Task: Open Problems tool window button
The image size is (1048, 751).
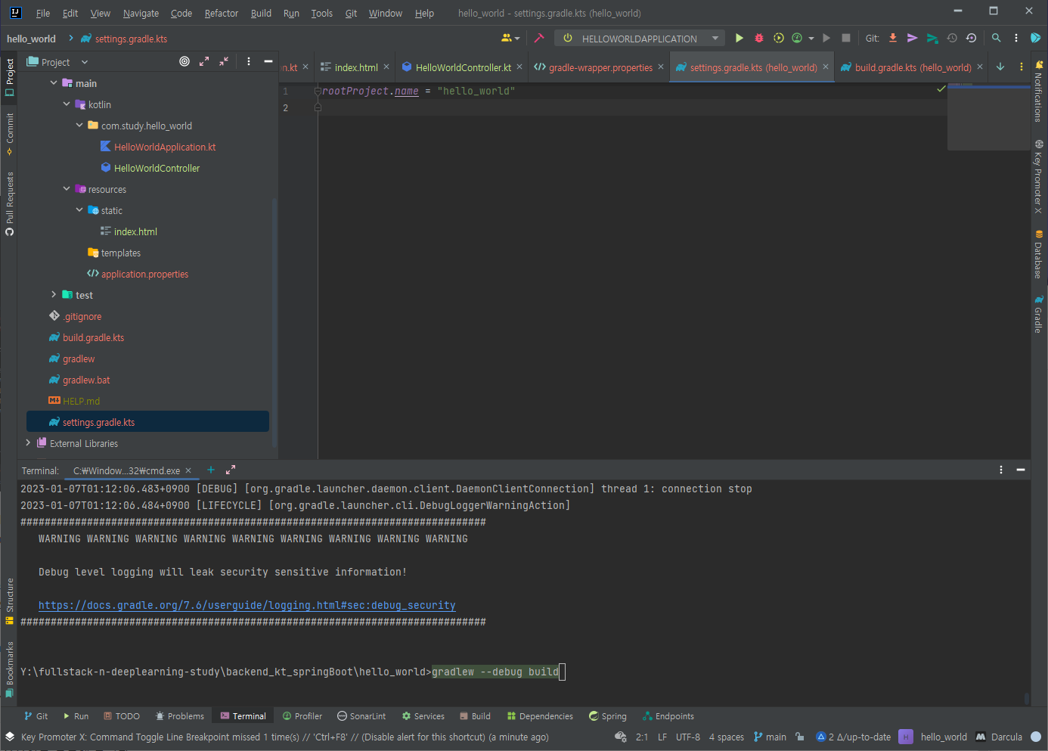Action: pyautogui.click(x=180, y=715)
